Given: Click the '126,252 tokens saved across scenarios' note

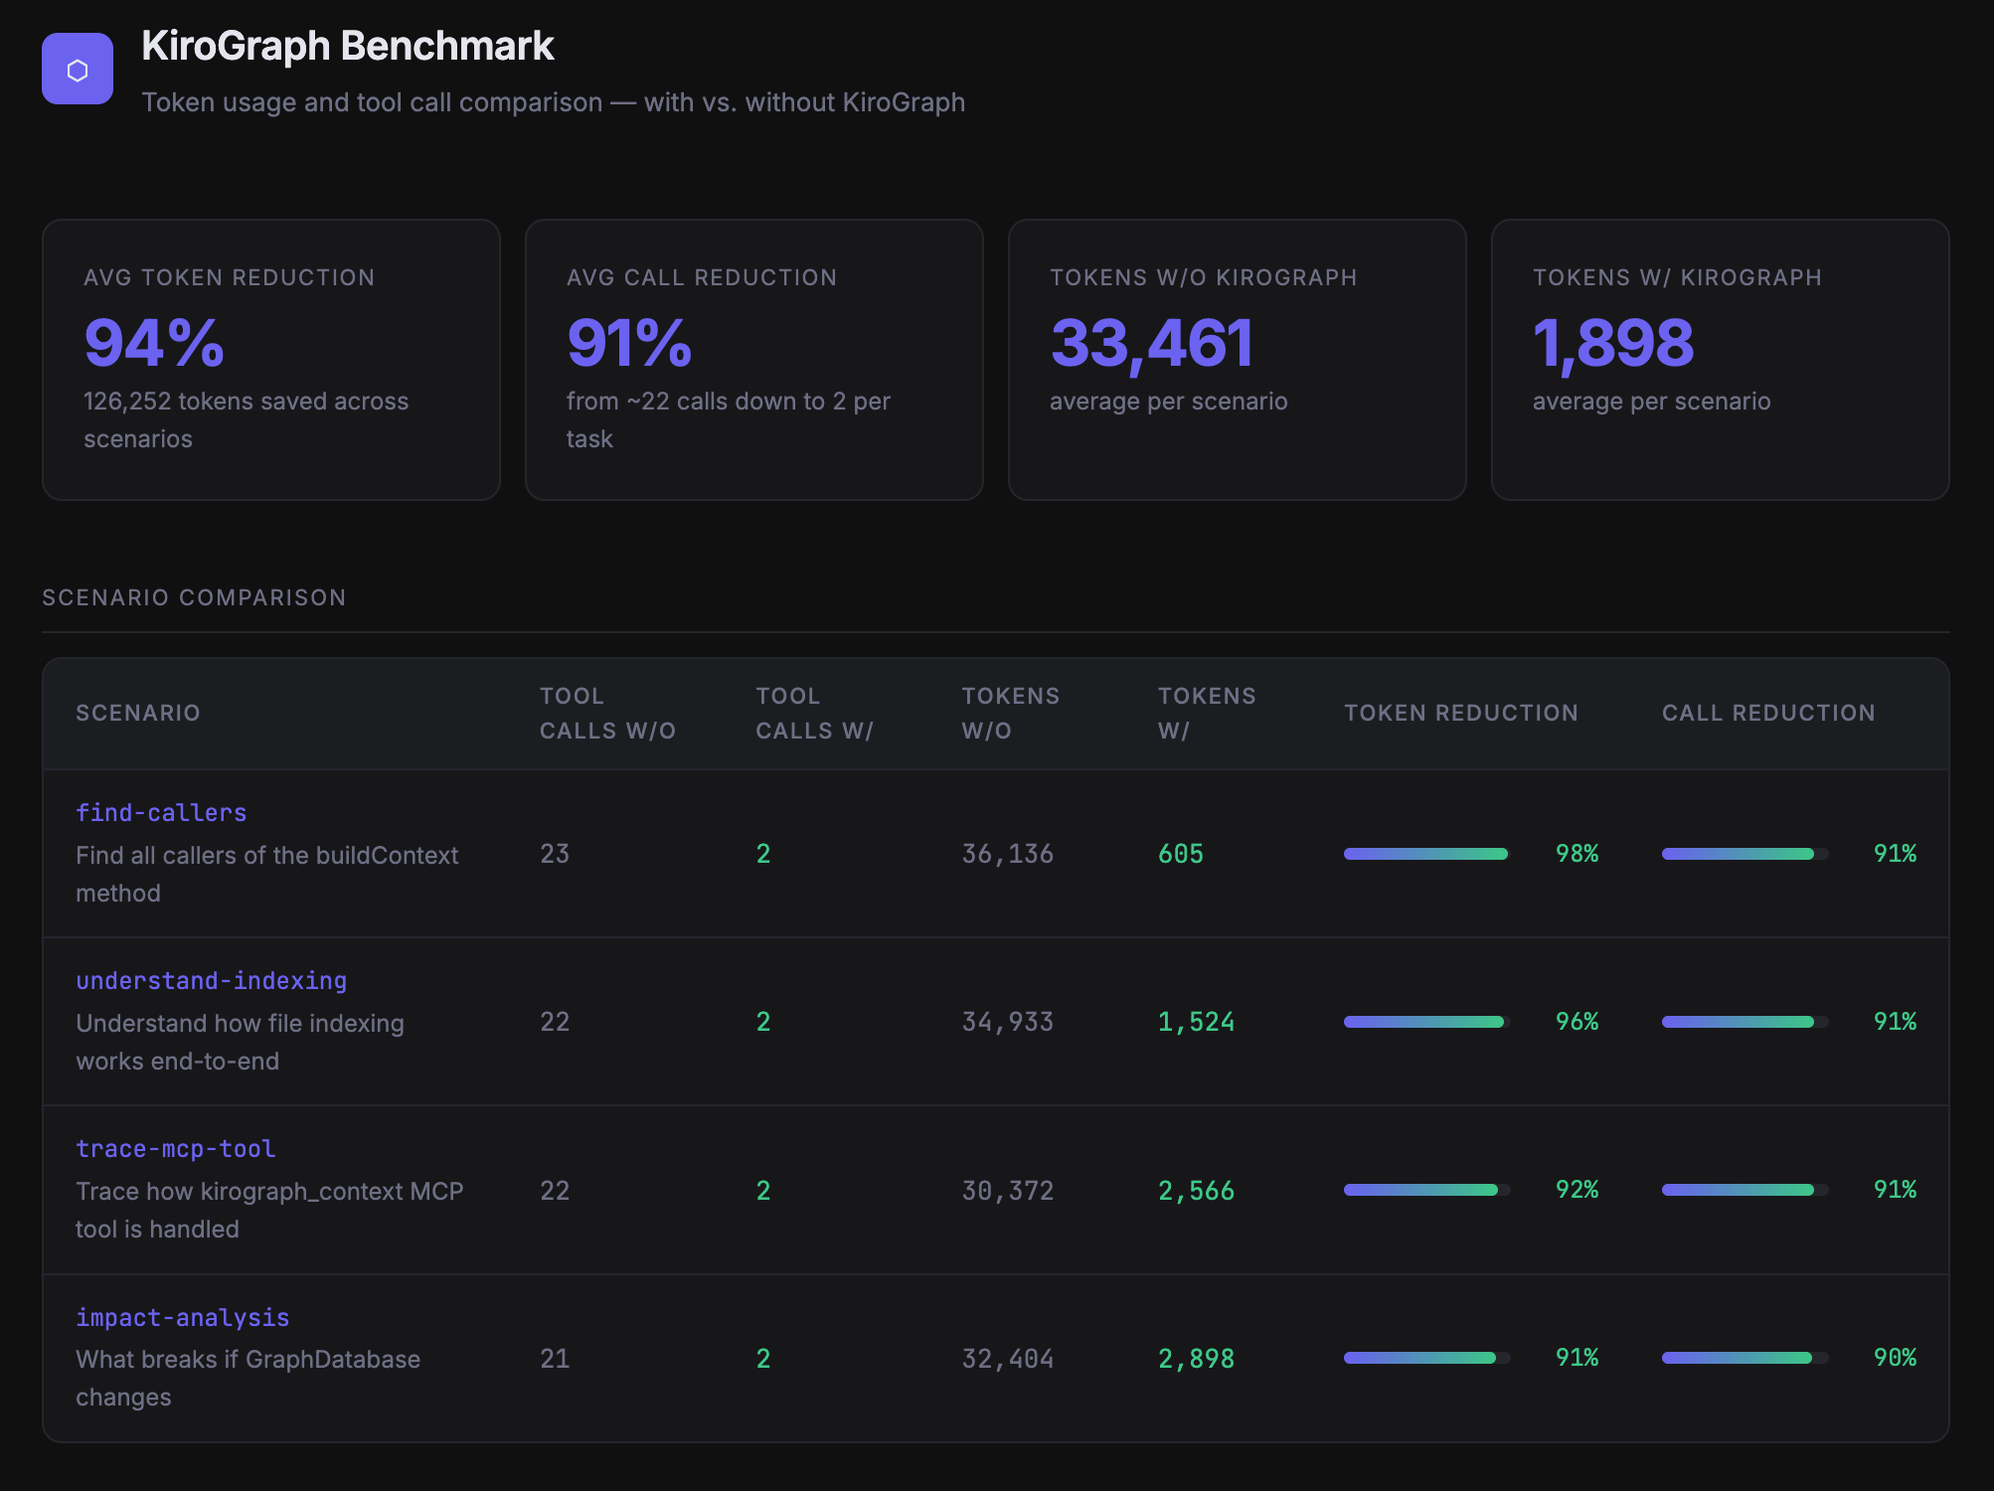Looking at the screenshot, I should pyautogui.click(x=247, y=419).
